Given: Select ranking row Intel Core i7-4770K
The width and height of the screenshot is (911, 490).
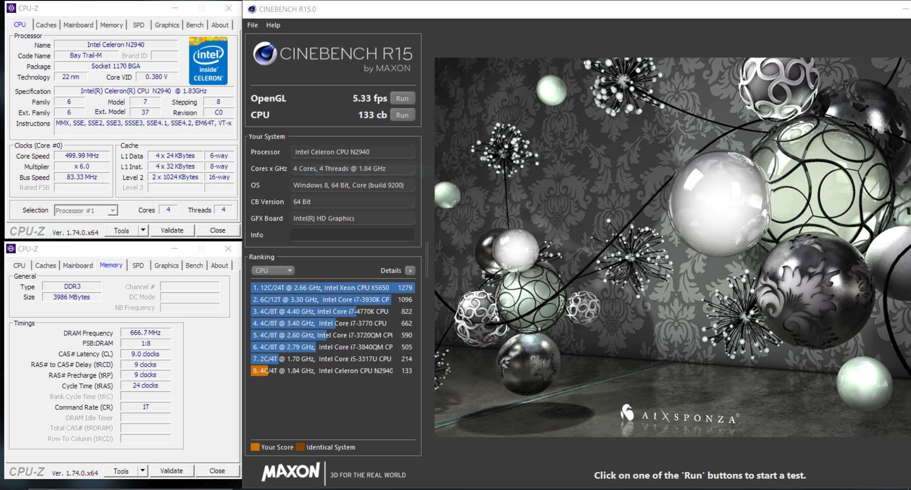Looking at the screenshot, I should tap(333, 311).
